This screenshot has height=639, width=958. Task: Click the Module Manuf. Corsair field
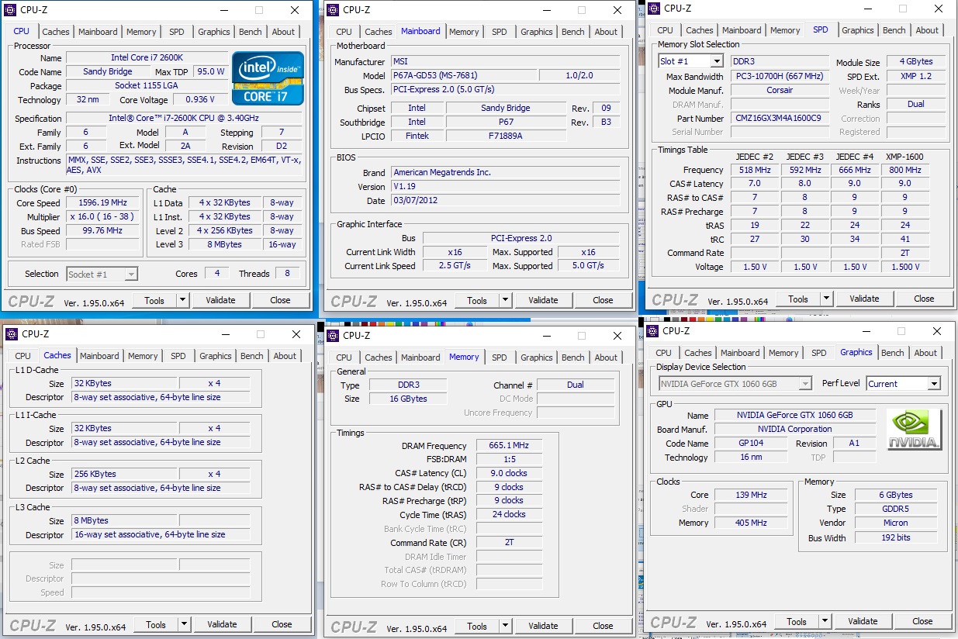point(779,91)
